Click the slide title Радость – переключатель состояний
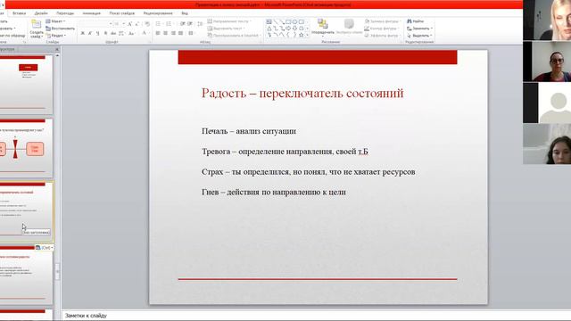 [x=302, y=93]
